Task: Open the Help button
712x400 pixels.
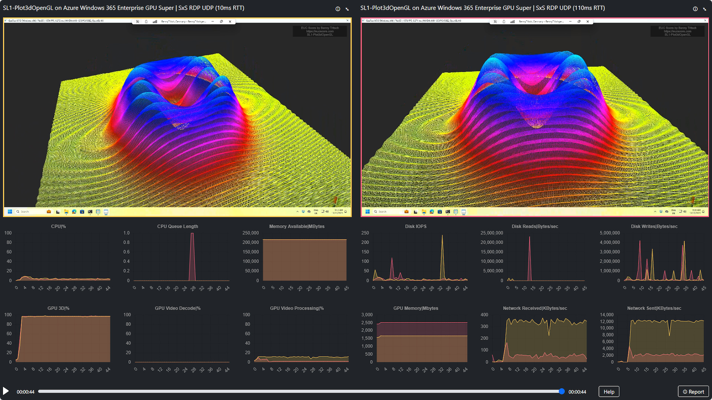Action: (609, 391)
